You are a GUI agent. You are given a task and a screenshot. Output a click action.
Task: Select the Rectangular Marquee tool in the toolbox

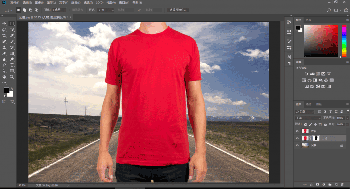(12, 24)
